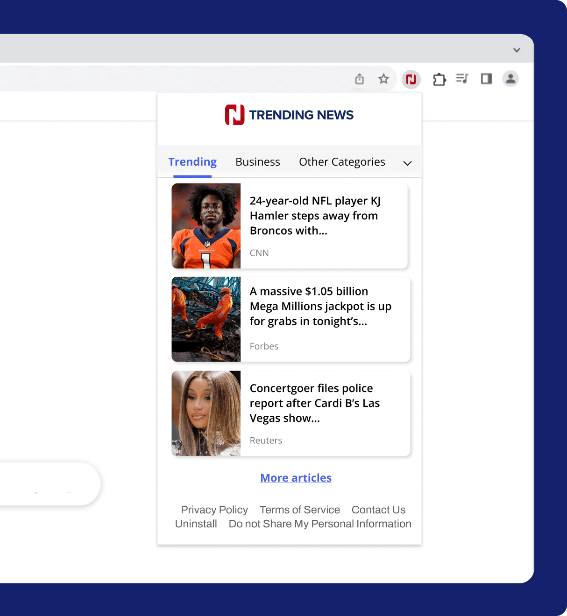Open the Privacy Policy link
567x616 pixels.
[x=214, y=510]
